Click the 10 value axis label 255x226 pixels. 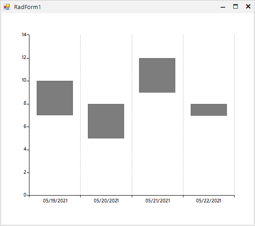pos(24,80)
